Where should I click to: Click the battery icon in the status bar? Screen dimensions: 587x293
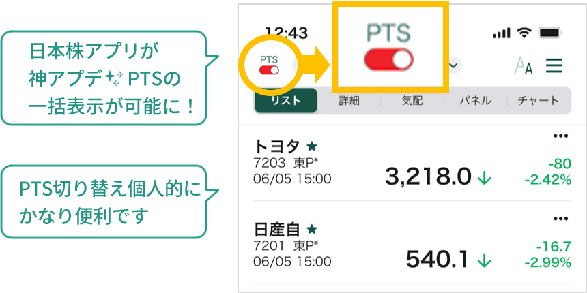(551, 33)
